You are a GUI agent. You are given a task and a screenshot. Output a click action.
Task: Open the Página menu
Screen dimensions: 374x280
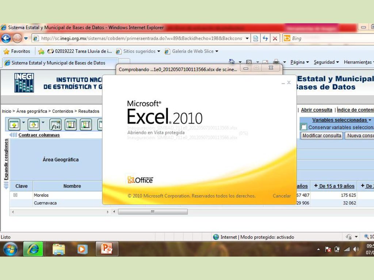click(x=299, y=62)
